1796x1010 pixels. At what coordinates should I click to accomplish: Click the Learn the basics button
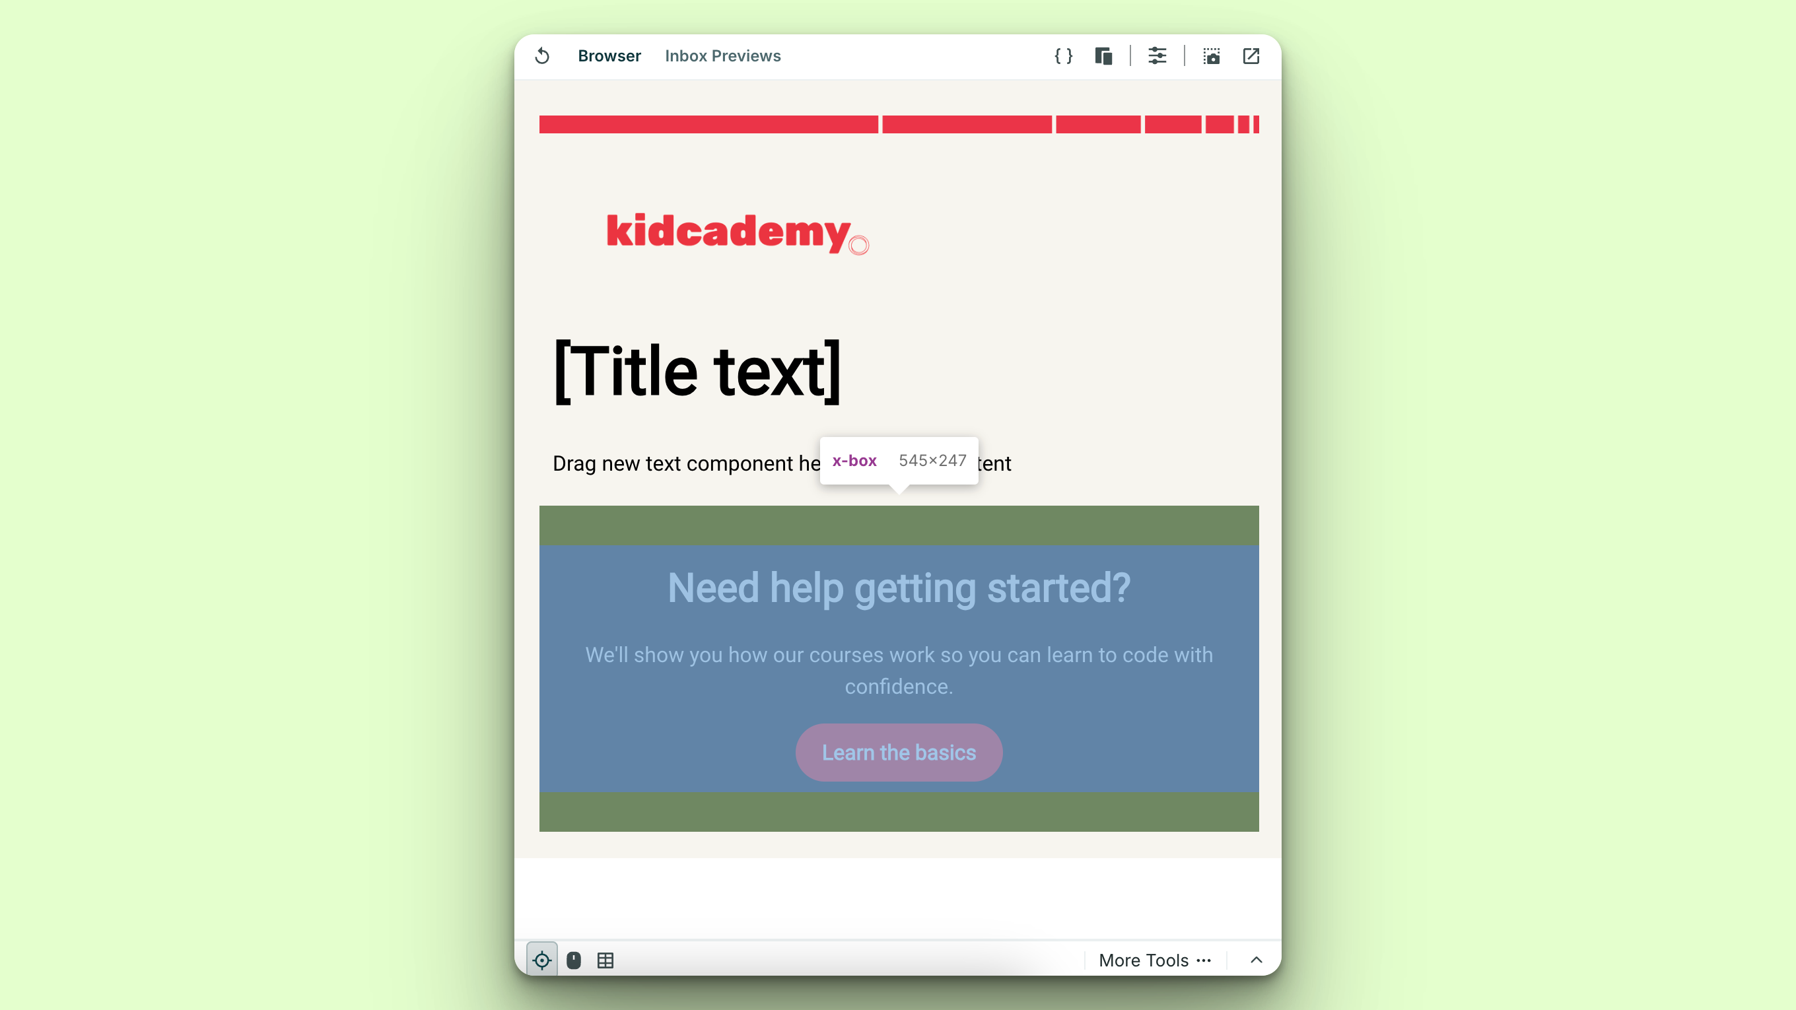tap(898, 753)
